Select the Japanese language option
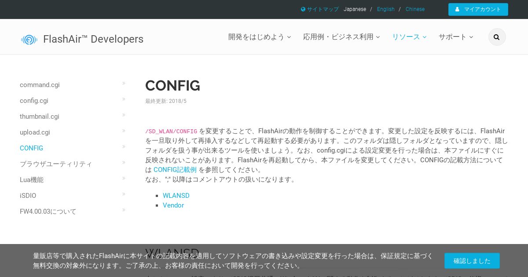The width and height of the screenshot is (528, 277). 355,9
